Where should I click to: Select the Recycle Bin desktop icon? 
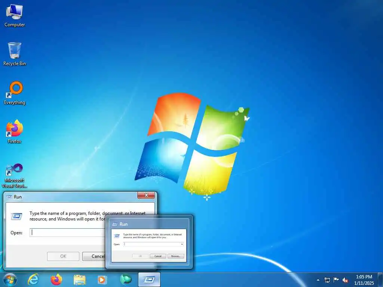coord(15,54)
